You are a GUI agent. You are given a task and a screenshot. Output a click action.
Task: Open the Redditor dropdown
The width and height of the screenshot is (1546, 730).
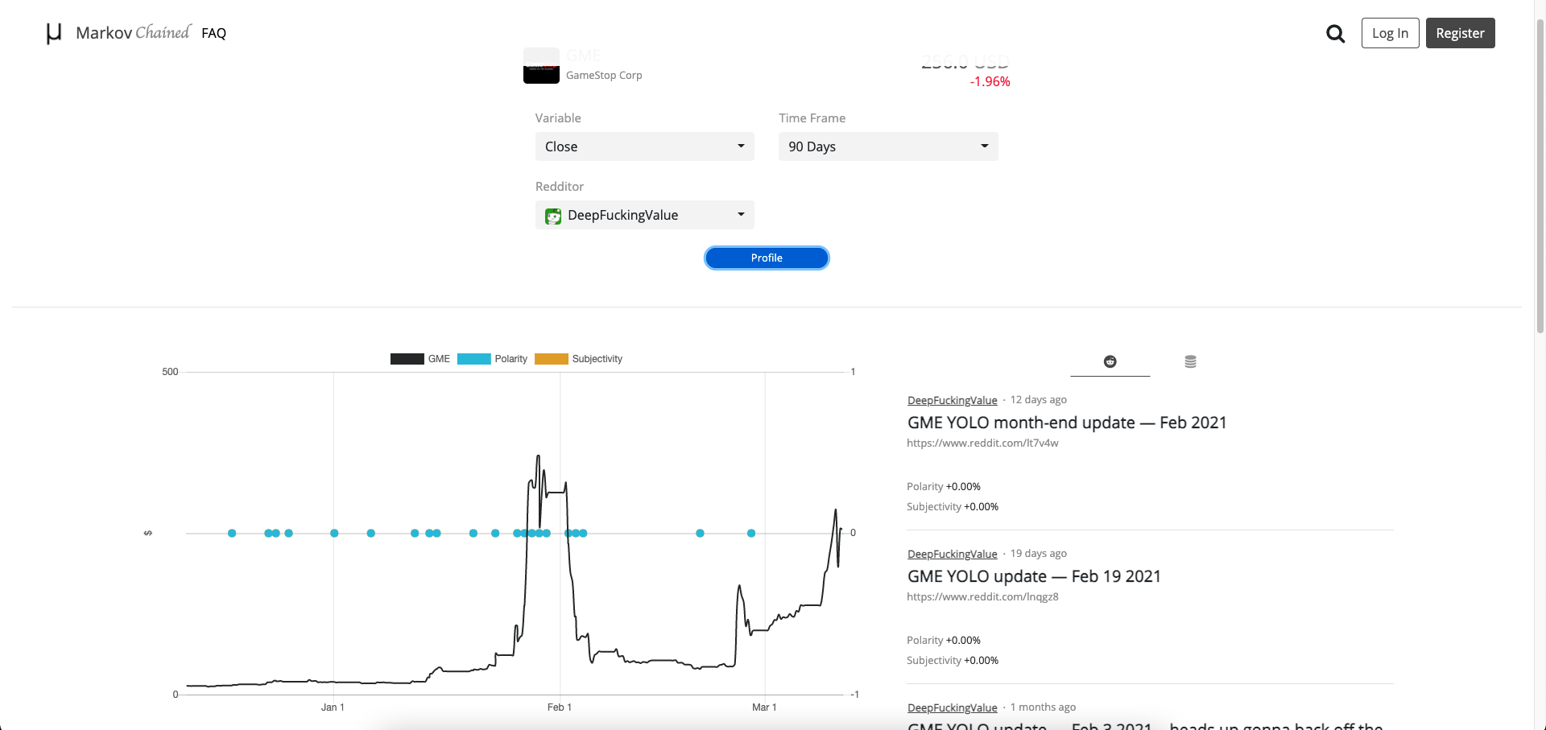pyautogui.click(x=645, y=215)
